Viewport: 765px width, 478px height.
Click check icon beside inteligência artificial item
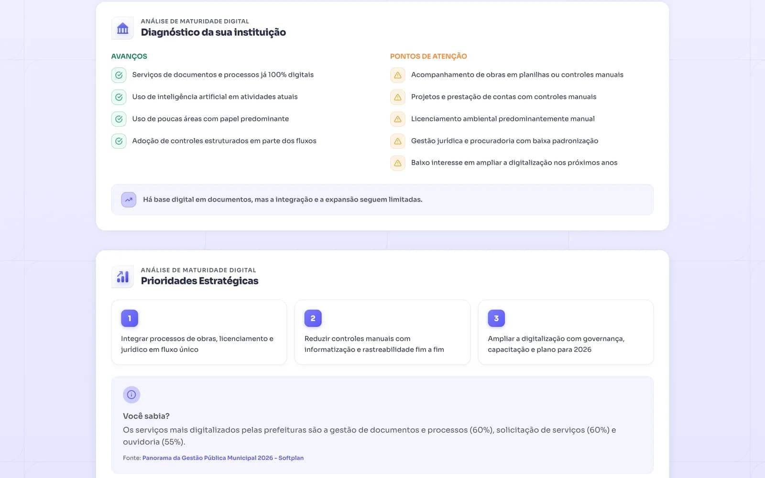click(119, 97)
